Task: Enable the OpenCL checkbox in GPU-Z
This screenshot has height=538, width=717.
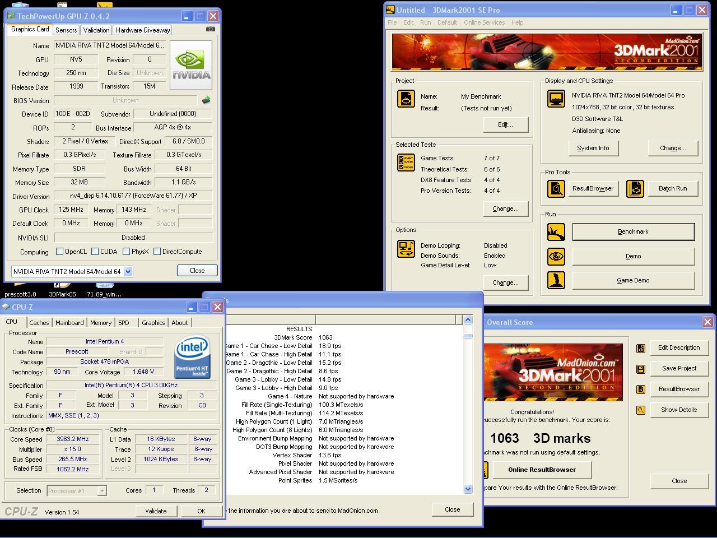Action: 59,252
